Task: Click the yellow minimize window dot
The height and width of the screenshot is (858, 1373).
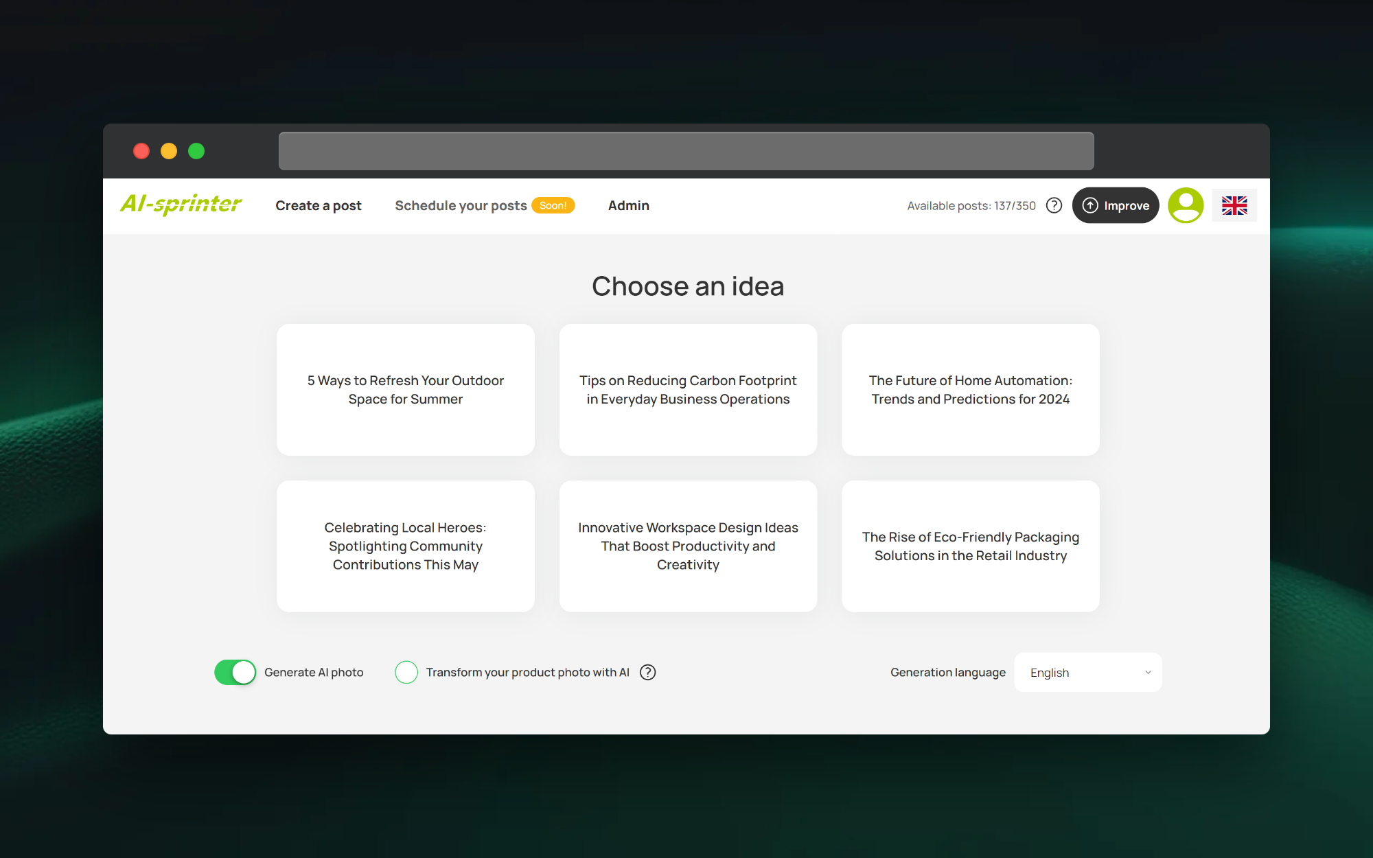Action: [x=169, y=151]
